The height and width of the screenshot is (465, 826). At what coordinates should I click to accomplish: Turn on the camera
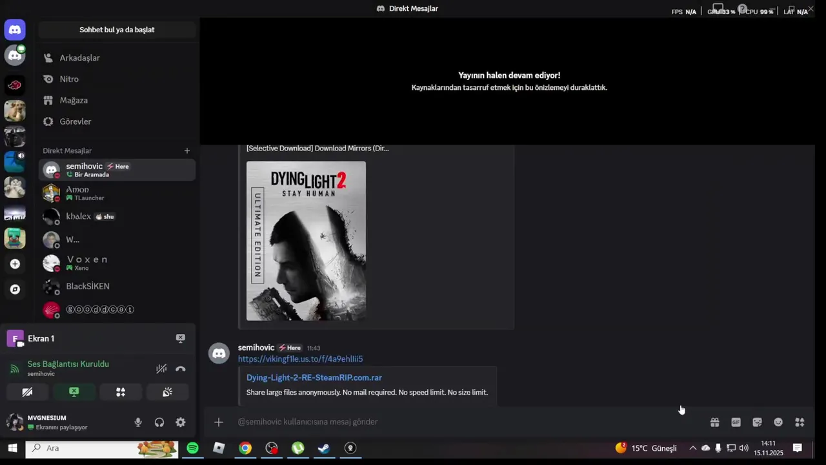point(27,392)
